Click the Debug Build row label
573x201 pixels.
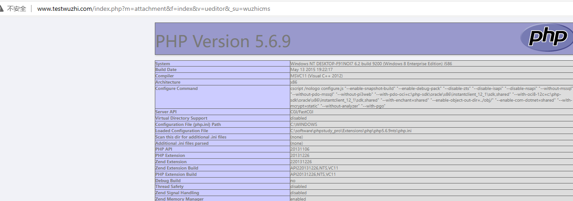(x=167, y=180)
